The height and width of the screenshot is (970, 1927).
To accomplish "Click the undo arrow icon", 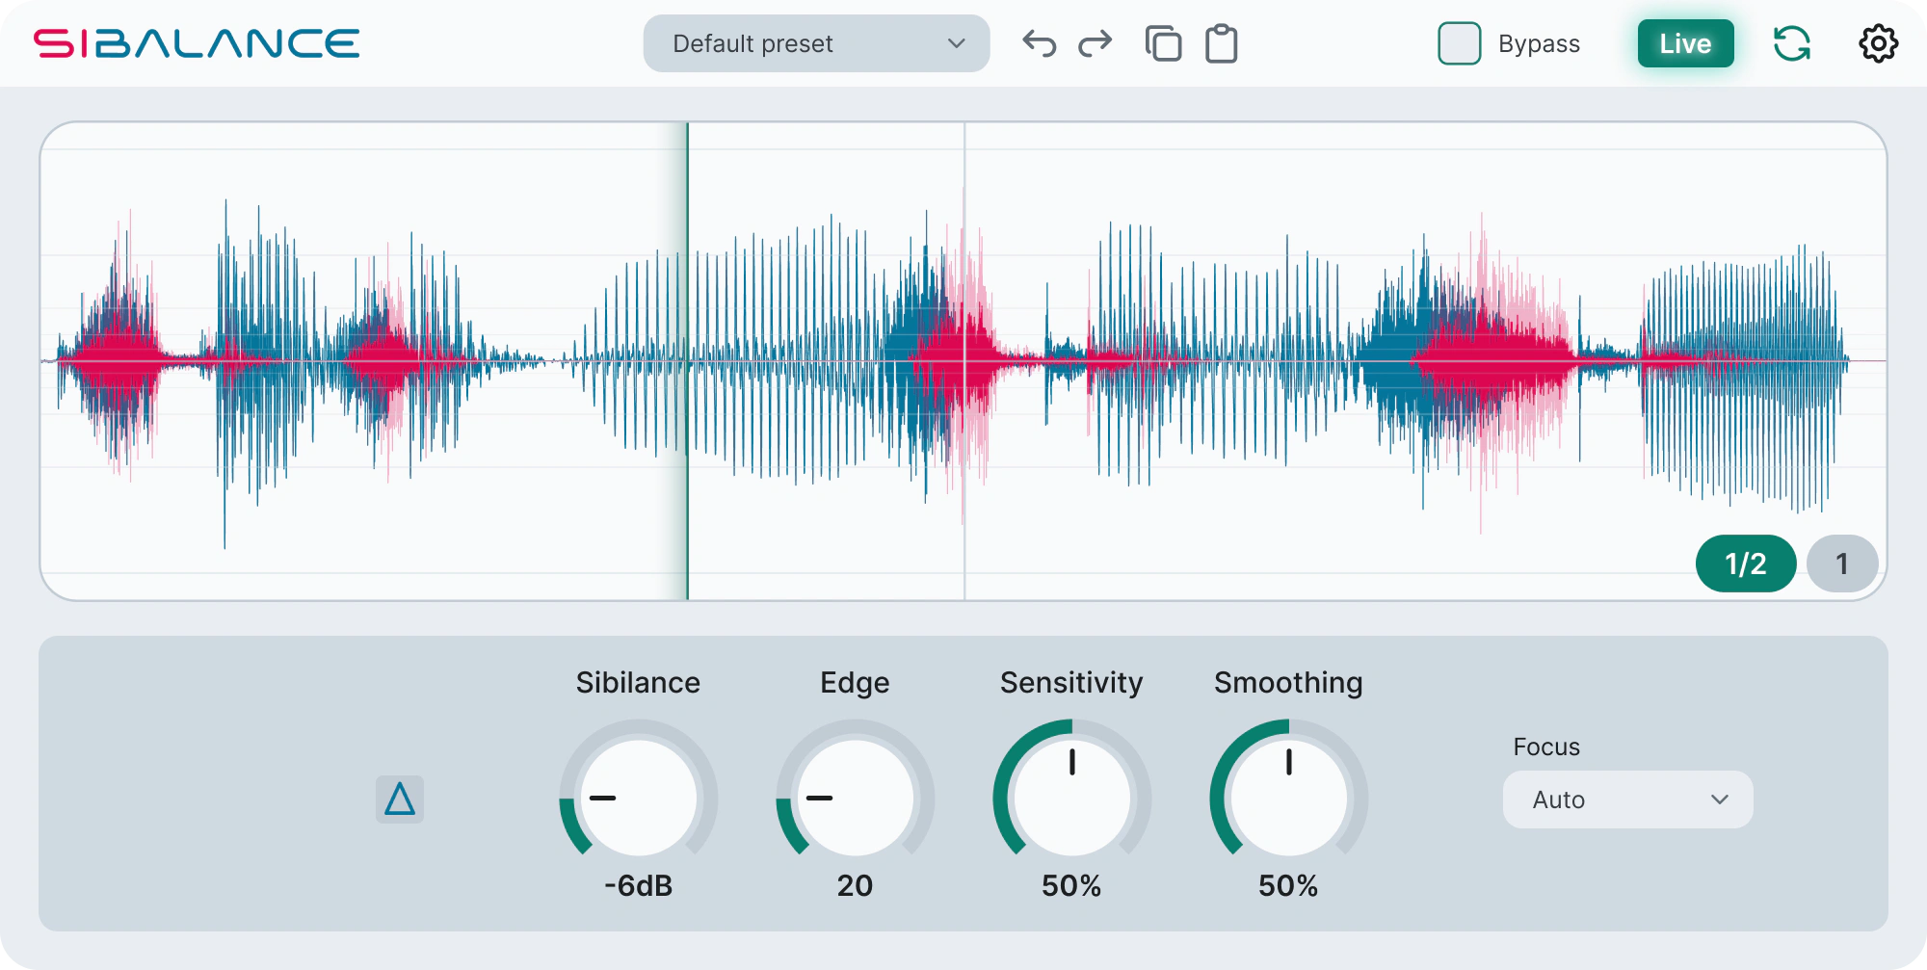I will pos(1040,43).
